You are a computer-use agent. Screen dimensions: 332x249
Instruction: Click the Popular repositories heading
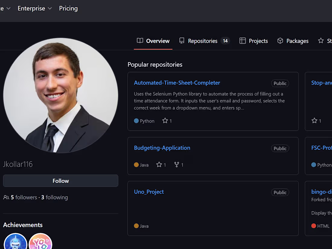pyautogui.click(x=155, y=65)
